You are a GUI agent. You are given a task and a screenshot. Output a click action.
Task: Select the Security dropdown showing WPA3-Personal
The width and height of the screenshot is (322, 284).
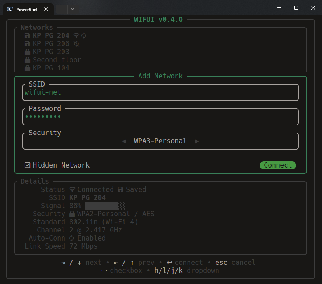tap(161, 141)
